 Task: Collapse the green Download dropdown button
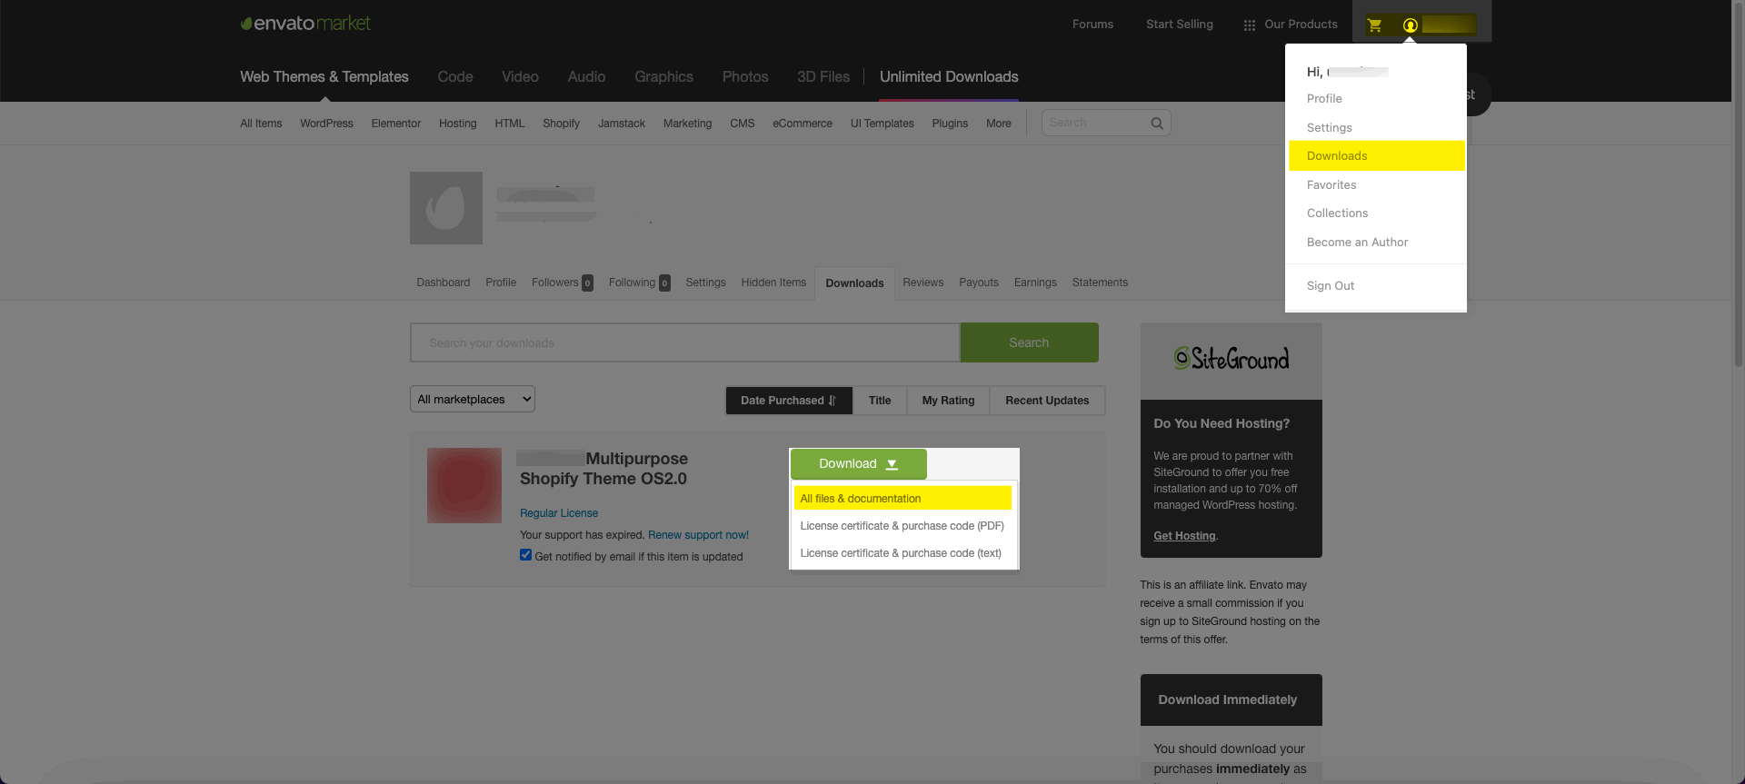click(858, 463)
